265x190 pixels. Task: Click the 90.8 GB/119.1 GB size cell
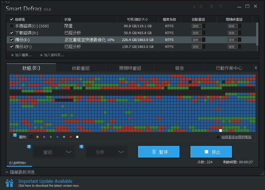click(x=137, y=26)
